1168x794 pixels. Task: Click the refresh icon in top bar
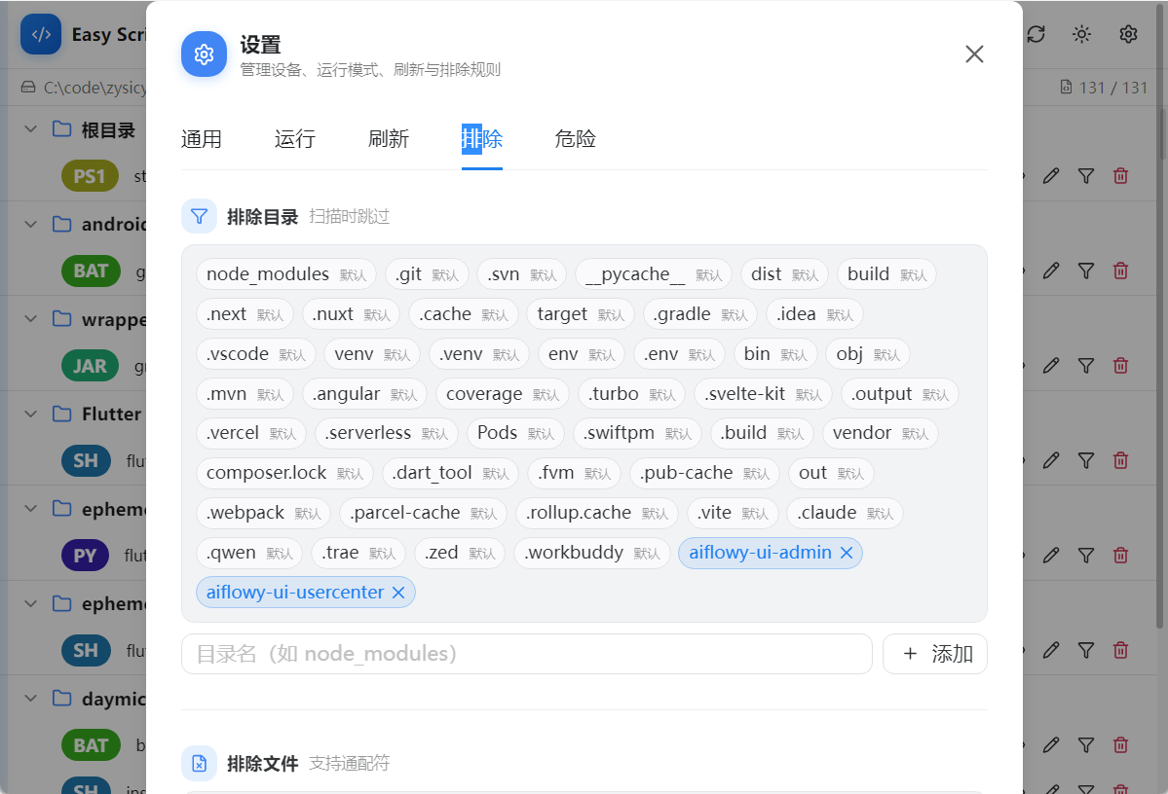[x=1036, y=34]
